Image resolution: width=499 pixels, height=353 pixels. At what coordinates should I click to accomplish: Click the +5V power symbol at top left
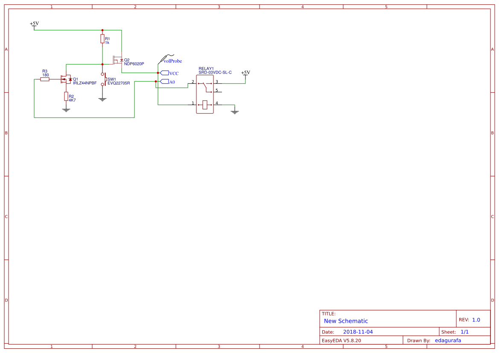pyautogui.click(x=34, y=24)
